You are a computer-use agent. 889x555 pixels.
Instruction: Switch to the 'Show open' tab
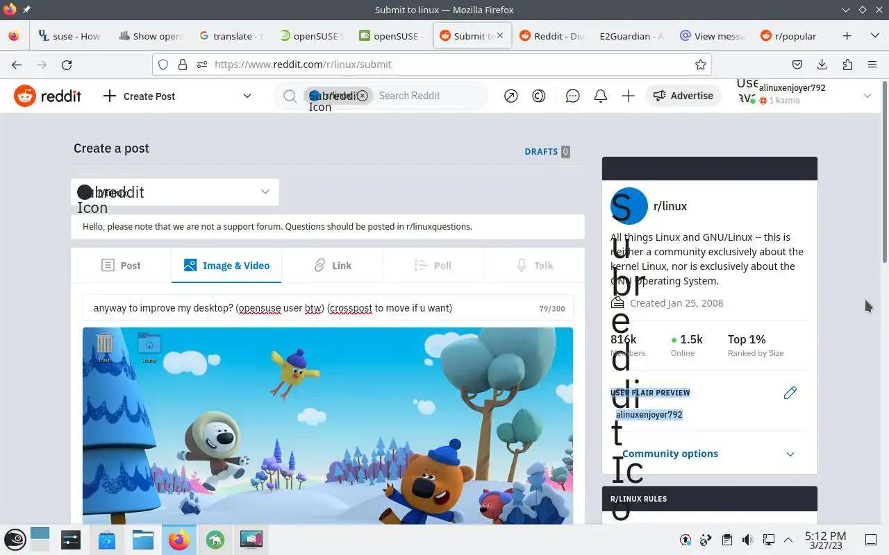tap(151, 36)
